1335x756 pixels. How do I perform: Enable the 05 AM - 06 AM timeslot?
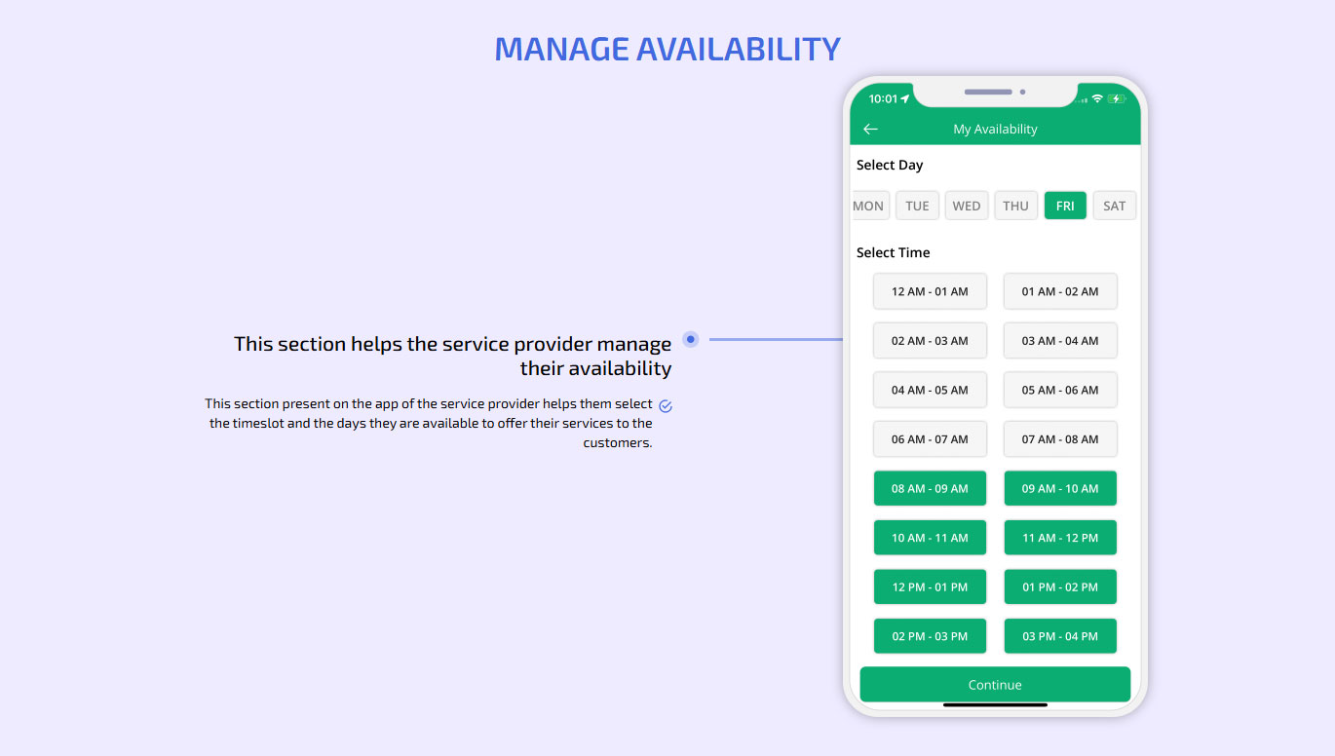click(x=1060, y=390)
